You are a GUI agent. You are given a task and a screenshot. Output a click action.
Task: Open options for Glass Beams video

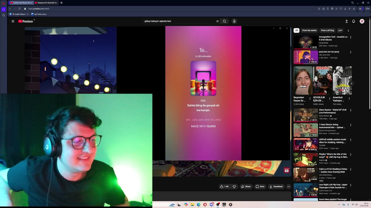pos(351,110)
